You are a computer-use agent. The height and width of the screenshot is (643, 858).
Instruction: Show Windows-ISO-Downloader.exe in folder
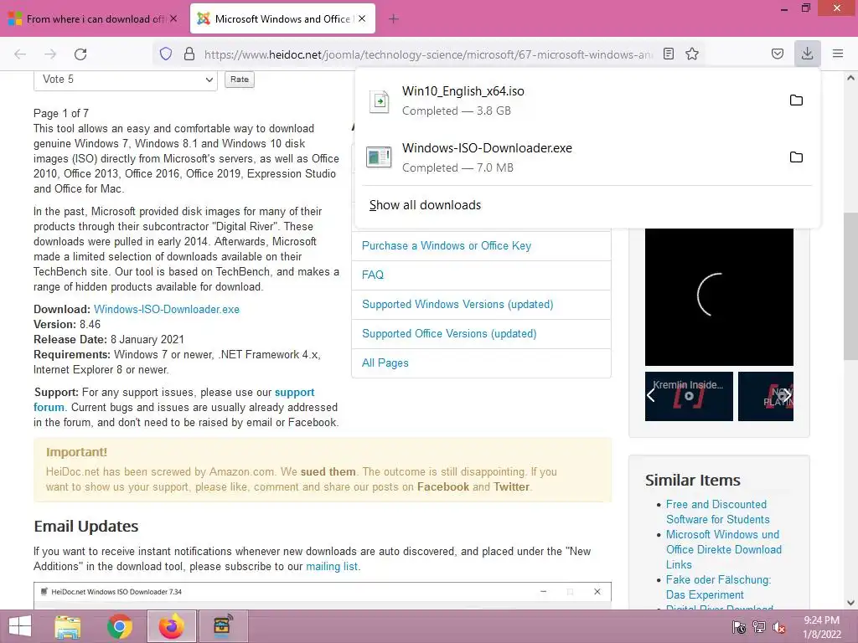click(796, 157)
